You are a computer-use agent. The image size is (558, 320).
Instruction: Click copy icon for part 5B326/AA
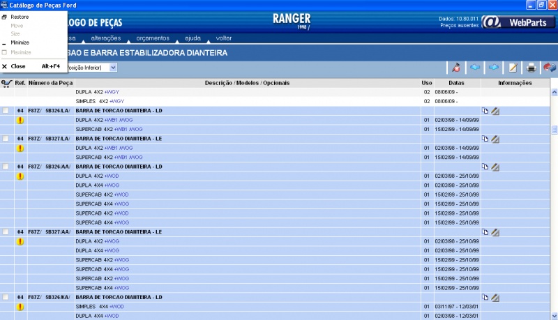pos(485,167)
